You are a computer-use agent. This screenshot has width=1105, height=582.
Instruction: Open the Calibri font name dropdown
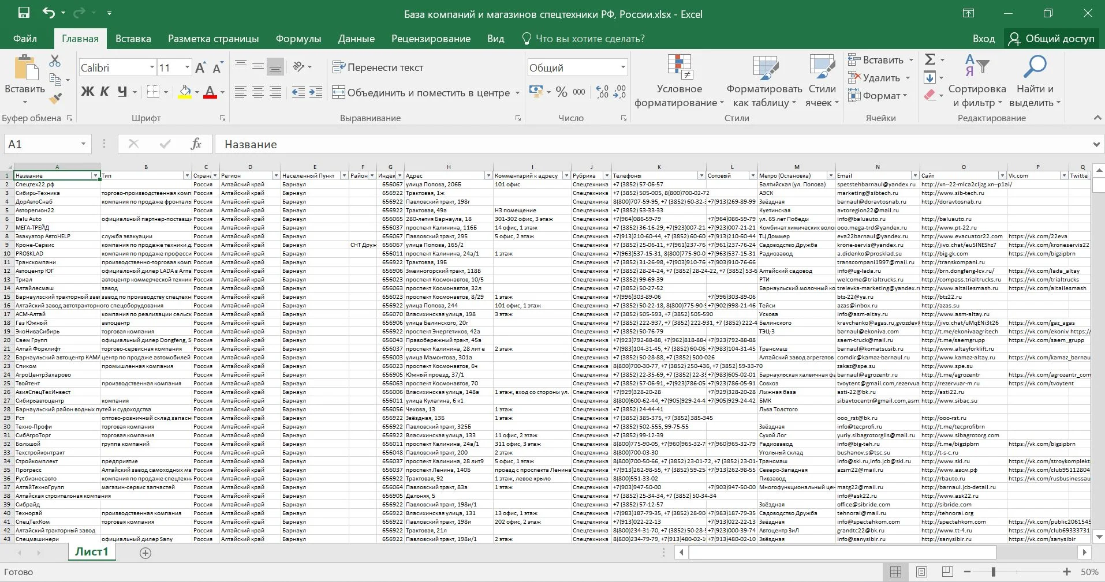coord(152,67)
